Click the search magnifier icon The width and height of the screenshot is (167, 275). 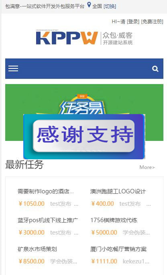(x=155, y=69)
